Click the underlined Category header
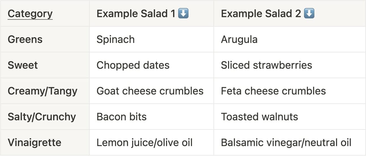Screen dimensions: 366x156 (x=30, y=14)
